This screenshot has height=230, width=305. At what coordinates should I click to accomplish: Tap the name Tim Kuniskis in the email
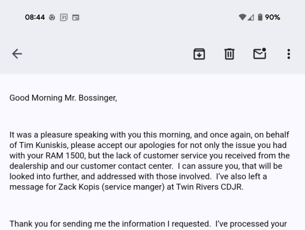[43, 145]
